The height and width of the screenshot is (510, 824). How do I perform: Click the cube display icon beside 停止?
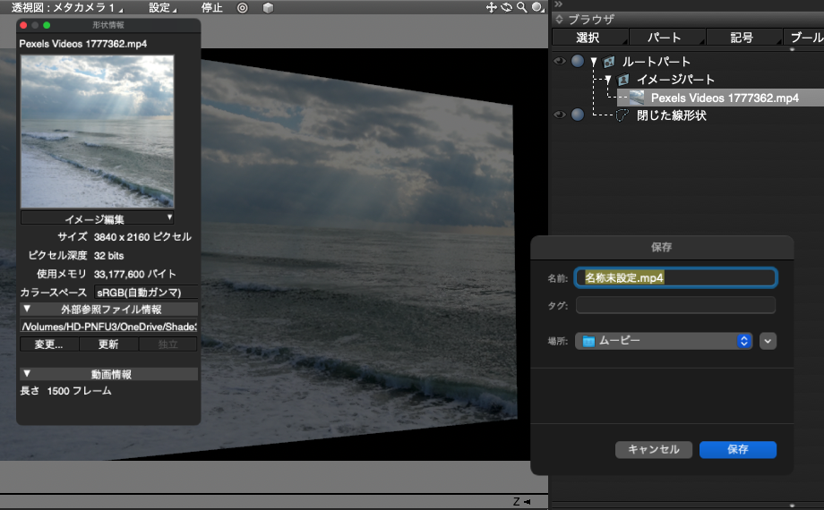point(268,7)
